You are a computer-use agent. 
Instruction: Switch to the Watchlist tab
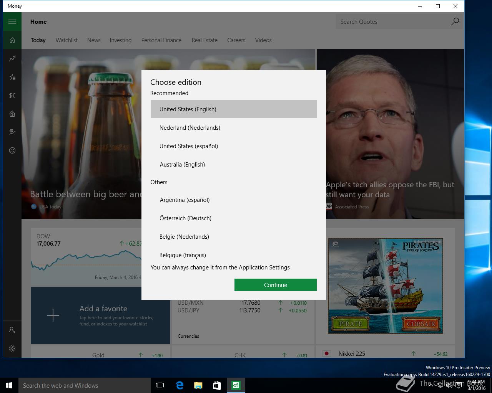[x=66, y=40]
